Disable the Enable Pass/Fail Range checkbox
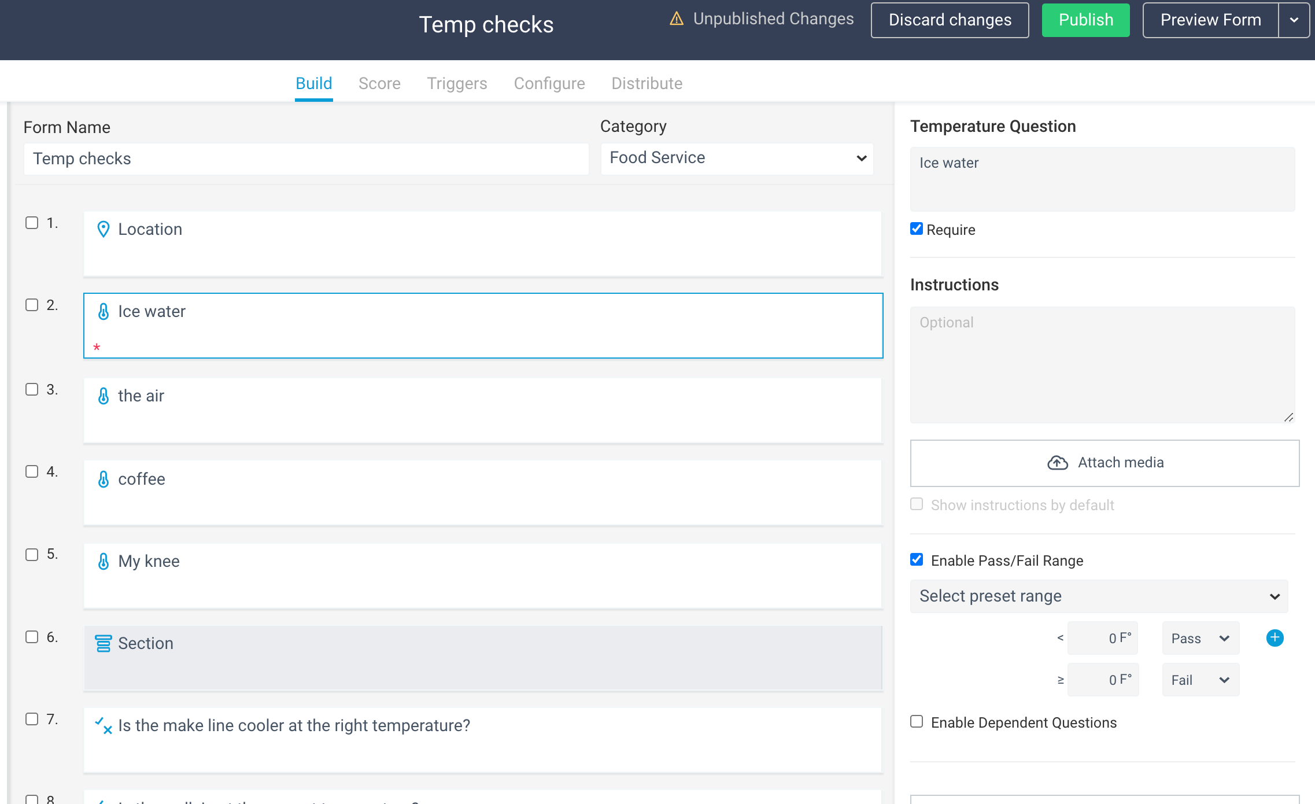 click(x=917, y=559)
